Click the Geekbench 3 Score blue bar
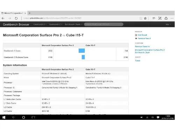Viewport: 175px width, 131px height. pyautogui.click(x=82, y=51)
